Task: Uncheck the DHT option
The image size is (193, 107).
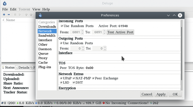Action: 74,82
